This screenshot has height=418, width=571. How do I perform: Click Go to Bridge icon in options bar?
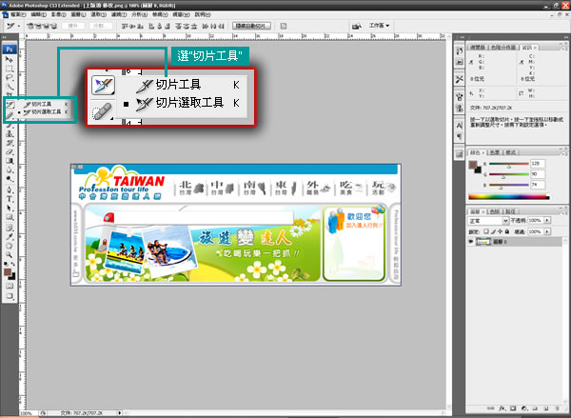357,26
